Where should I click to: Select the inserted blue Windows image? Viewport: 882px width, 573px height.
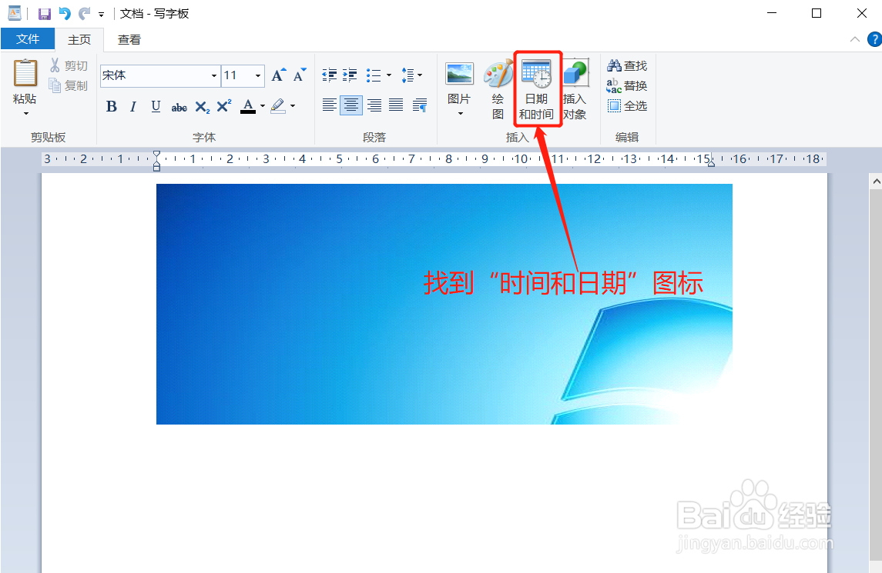tap(444, 304)
